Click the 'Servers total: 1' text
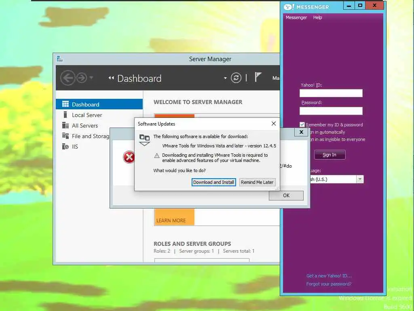 (239, 251)
